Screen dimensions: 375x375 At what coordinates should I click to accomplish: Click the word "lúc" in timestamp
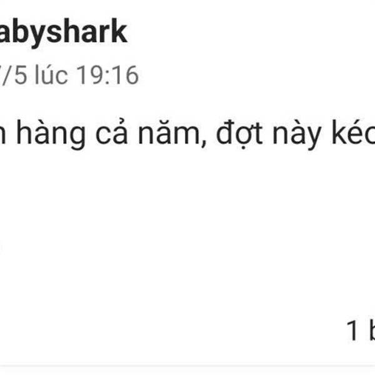click(x=51, y=75)
